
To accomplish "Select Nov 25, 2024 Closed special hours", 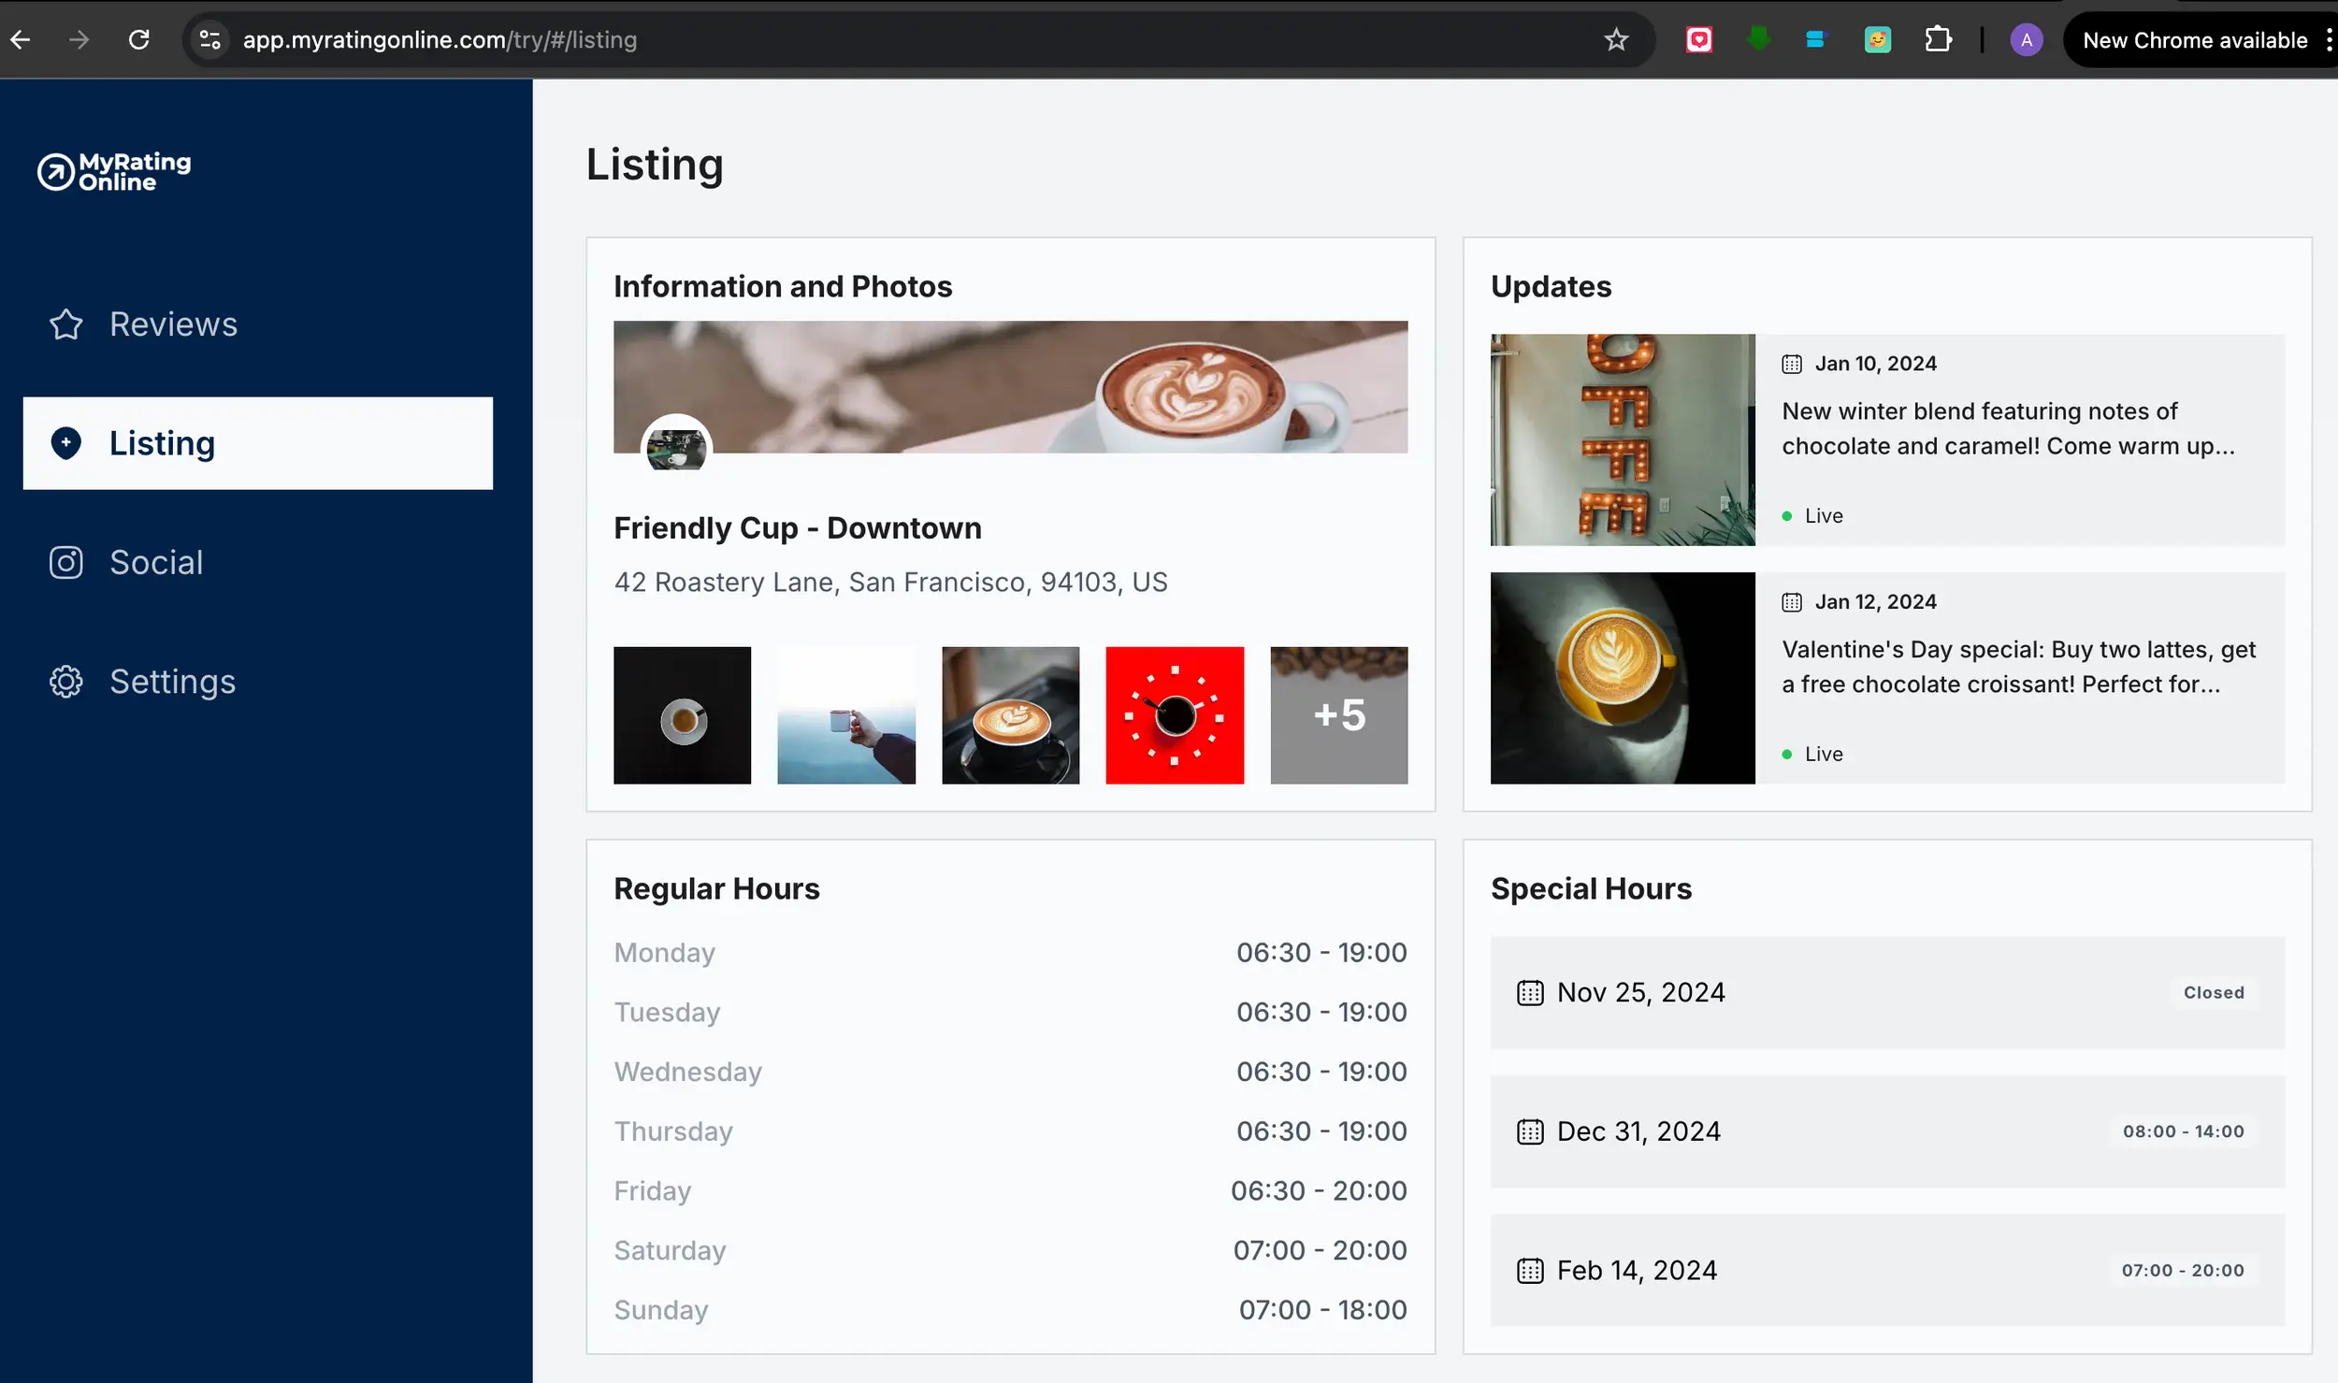I will [x=1887, y=992].
